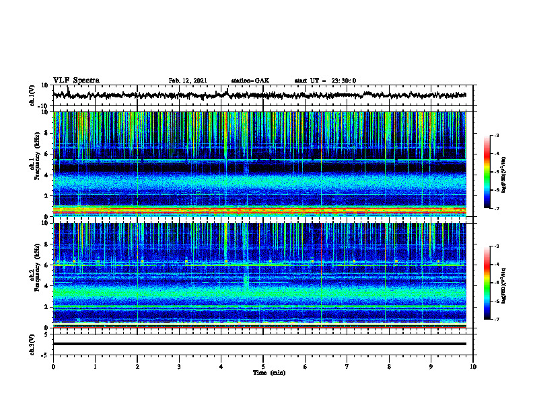Click the ch.2 spectrogram color scale bar

click(487, 283)
